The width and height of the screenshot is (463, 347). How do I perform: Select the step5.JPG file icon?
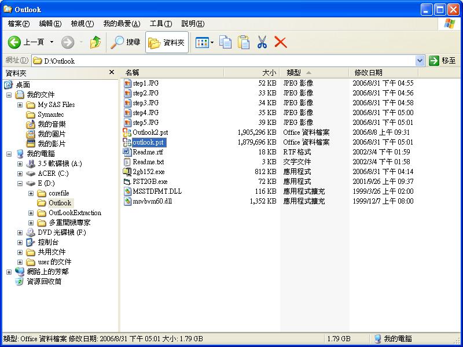(x=127, y=123)
